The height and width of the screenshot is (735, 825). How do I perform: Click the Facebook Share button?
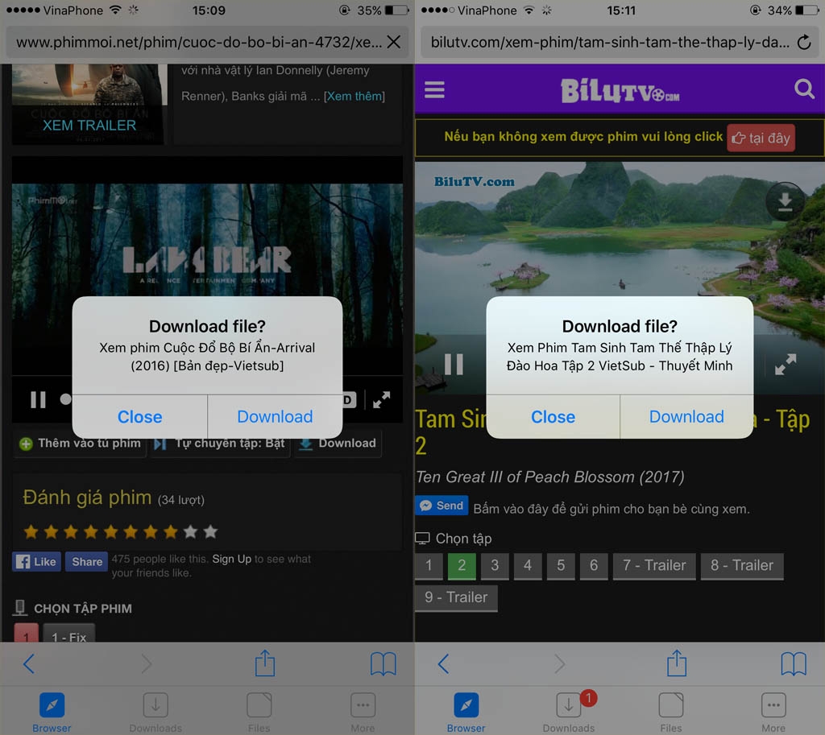(86, 561)
